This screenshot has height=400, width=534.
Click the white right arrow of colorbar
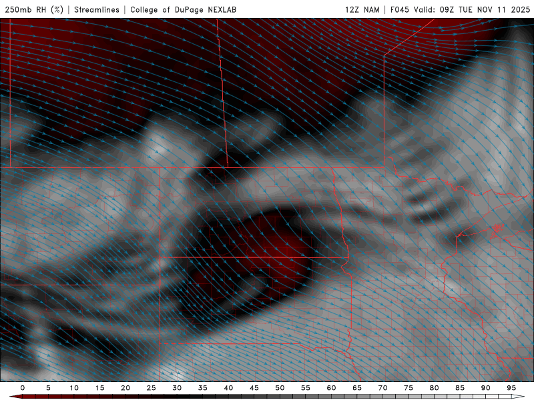[518, 397]
